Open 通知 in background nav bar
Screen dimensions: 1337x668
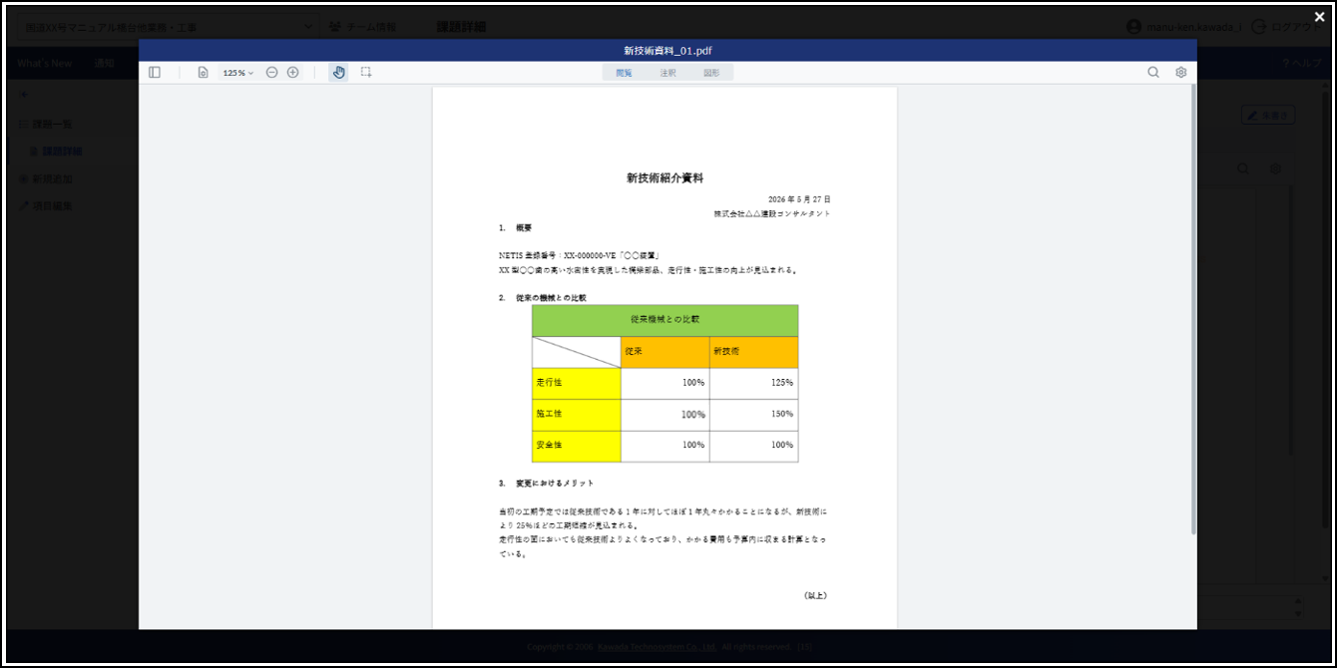point(105,63)
